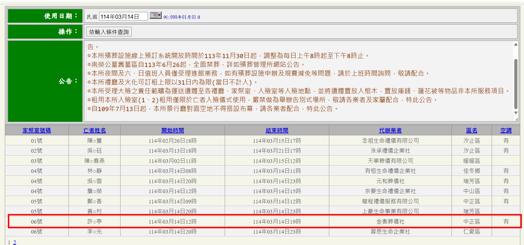Click the 01號 room number cell
This screenshot has width=524, height=245.
pyautogui.click(x=37, y=141)
